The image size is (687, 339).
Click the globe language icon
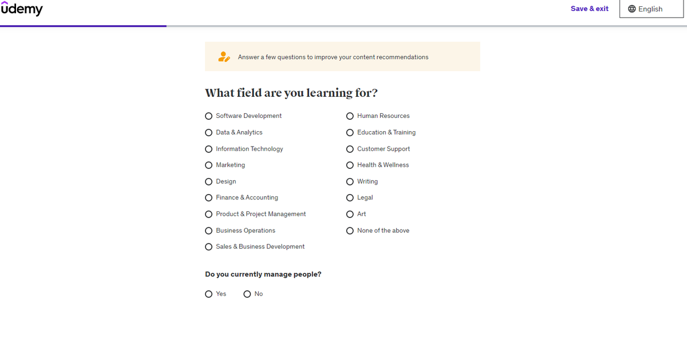point(632,9)
